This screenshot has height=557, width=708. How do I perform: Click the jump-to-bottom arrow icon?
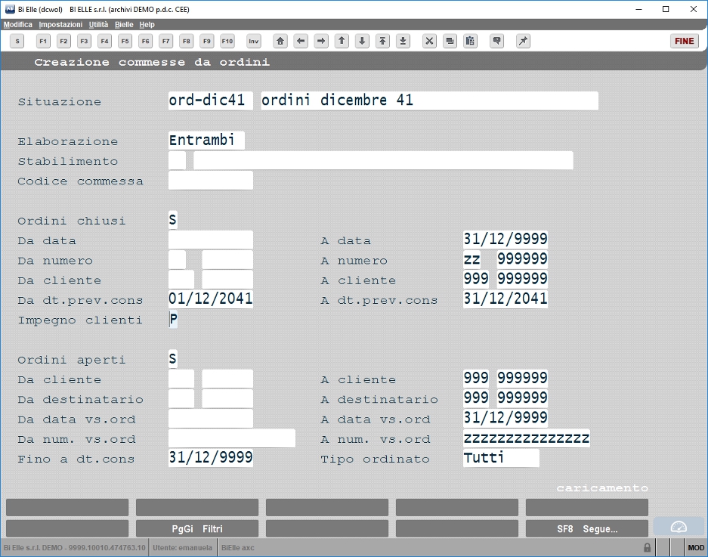coord(403,41)
